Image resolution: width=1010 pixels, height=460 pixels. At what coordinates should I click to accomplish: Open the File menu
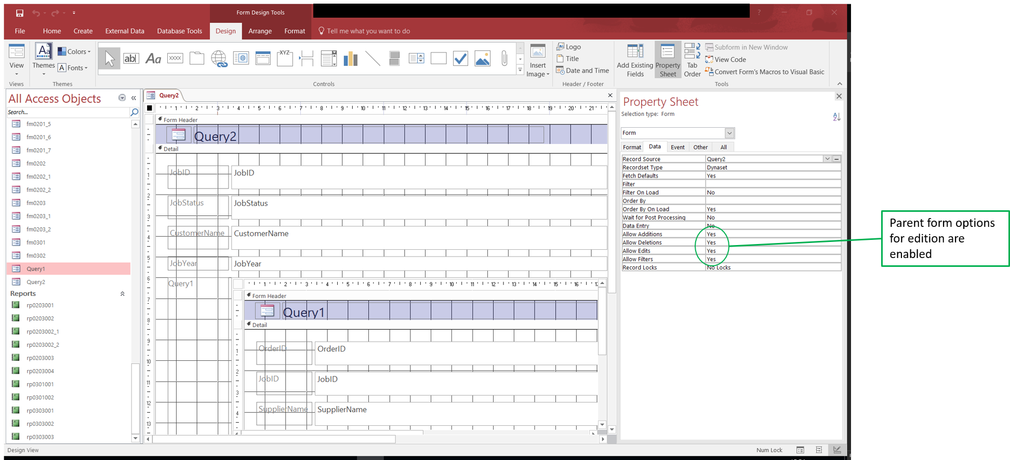pyautogui.click(x=20, y=31)
